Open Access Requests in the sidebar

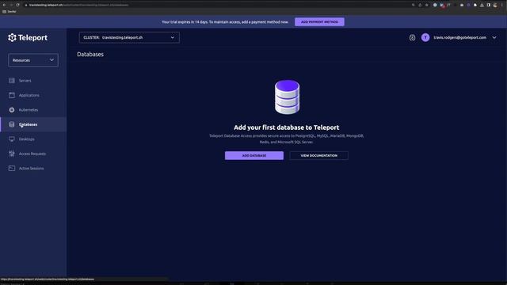coord(33,154)
